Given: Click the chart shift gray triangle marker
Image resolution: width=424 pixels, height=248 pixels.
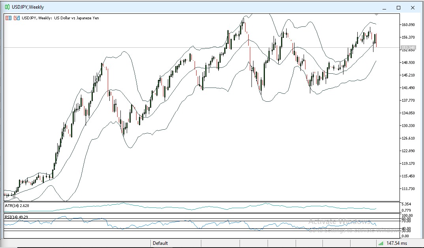Looking at the screenshot, I should click(376, 15).
